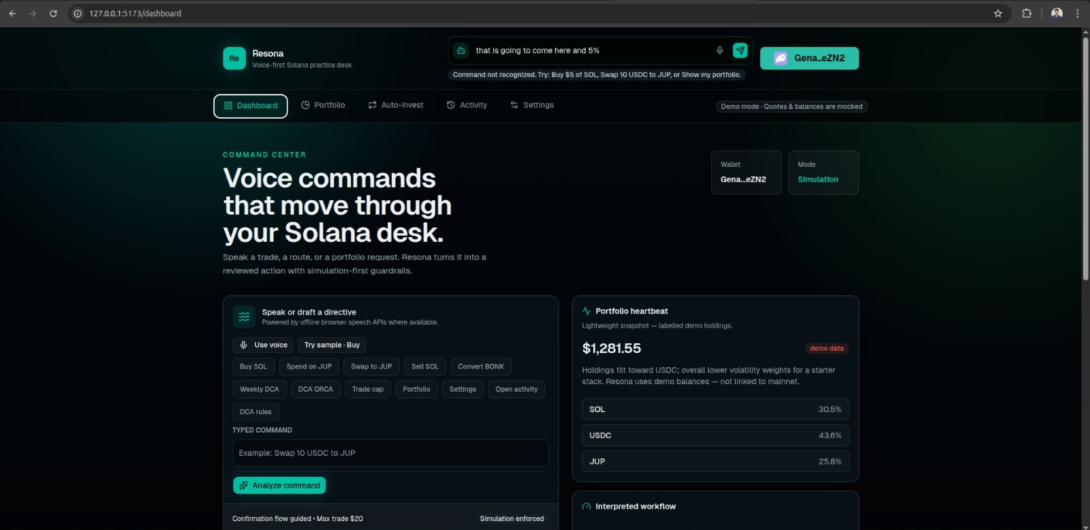
Task: Select the Swap to JUP chip
Action: coord(371,367)
